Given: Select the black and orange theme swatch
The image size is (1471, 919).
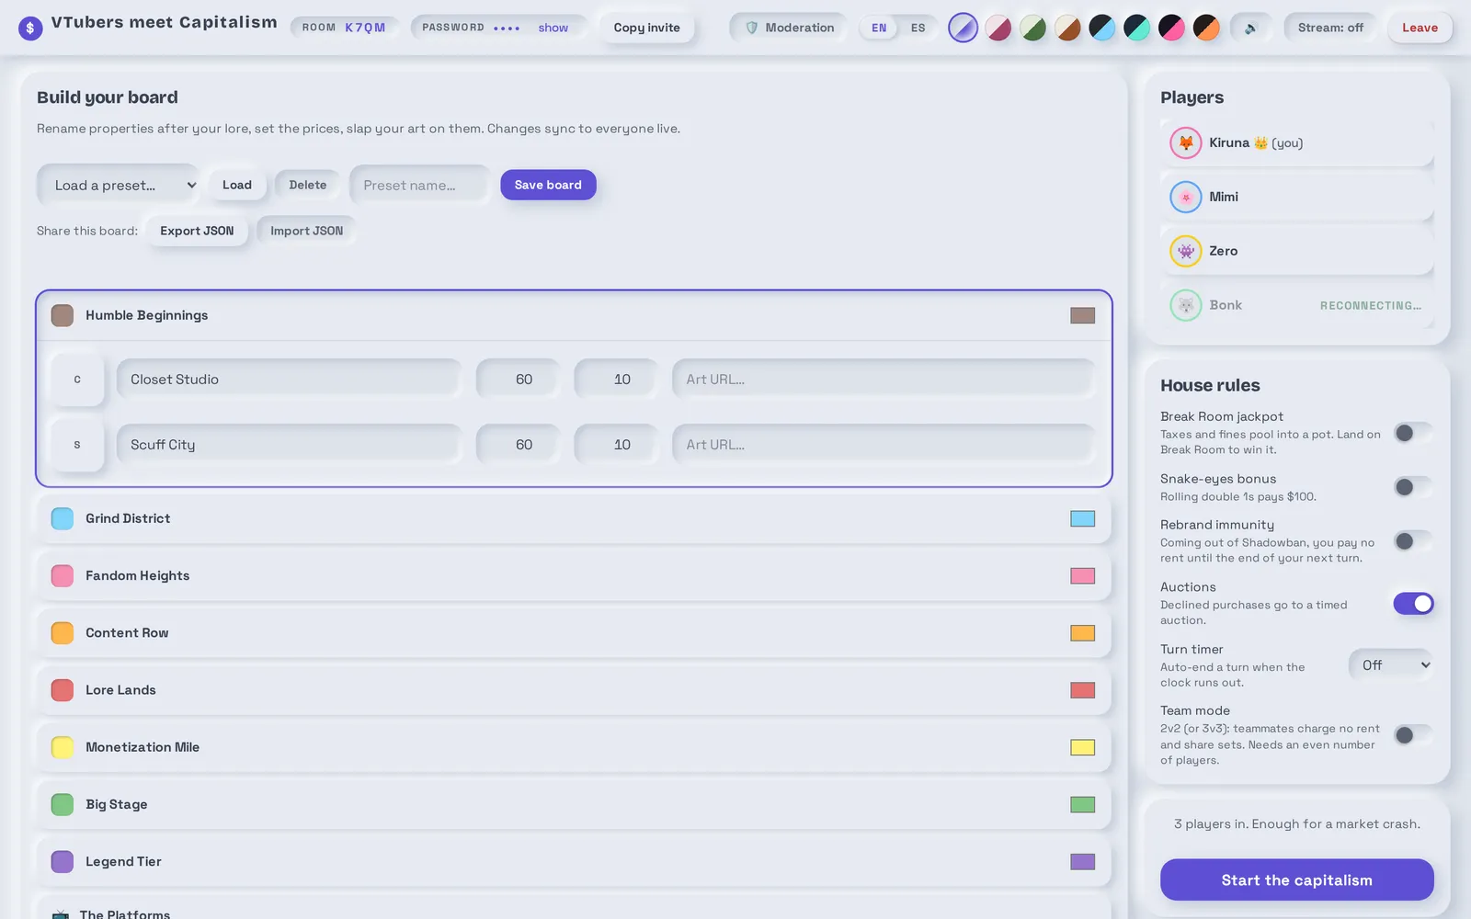Looking at the screenshot, I should coord(1206,28).
